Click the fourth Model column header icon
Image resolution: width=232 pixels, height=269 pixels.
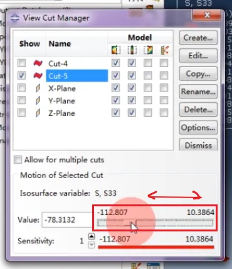(164, 50)
